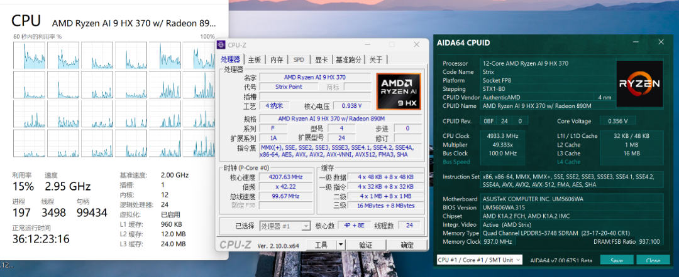The width and height of the screenshot is (679, 277).
Task: Click the L4 Cache label in AIDA64
Action: coord(568,162)
